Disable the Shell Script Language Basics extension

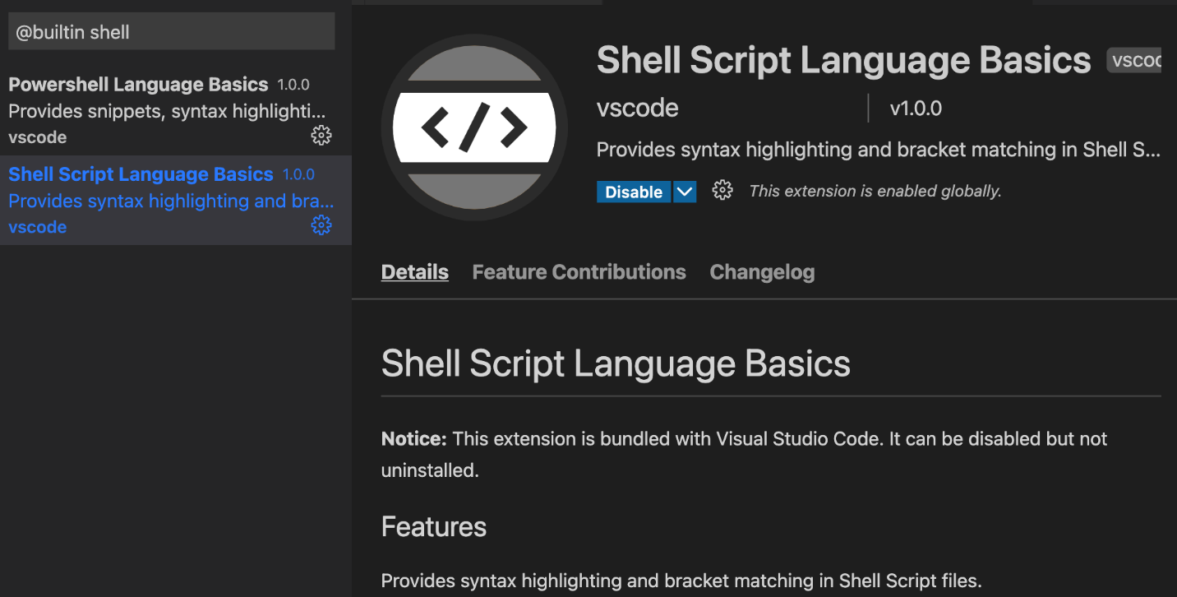633,192
